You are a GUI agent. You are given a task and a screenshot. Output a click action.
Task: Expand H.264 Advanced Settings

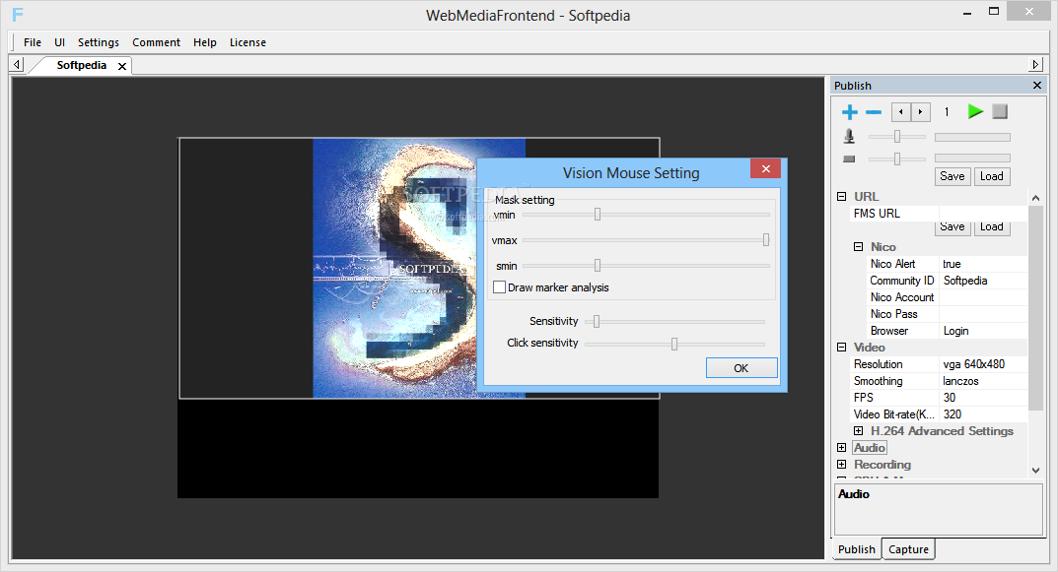tap(858, 430)
